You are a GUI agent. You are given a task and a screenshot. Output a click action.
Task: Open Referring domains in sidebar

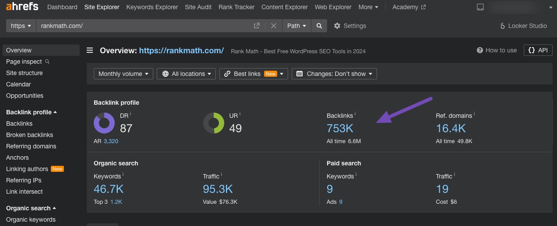click(31, 146)
